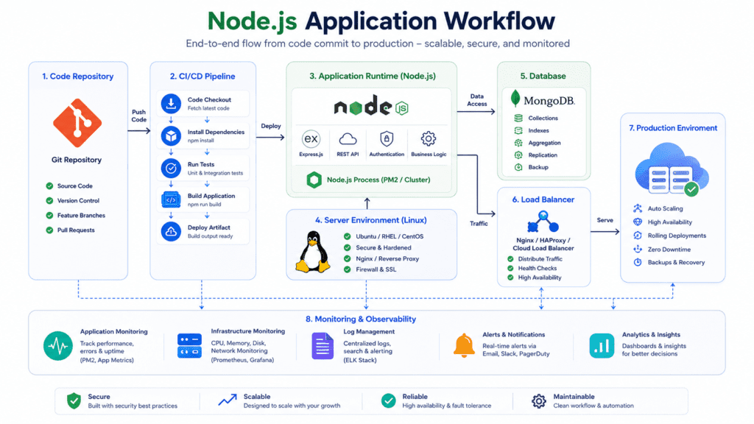Click the 'Node.js Application Workflow' title
754x424 pixels.
click(x=381, y=21)
